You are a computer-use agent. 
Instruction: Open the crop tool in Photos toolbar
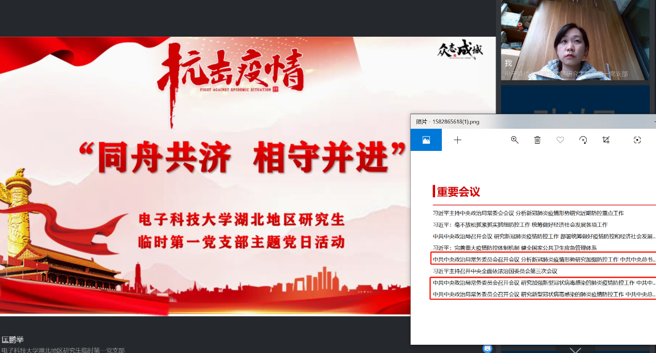pos(606,140)
